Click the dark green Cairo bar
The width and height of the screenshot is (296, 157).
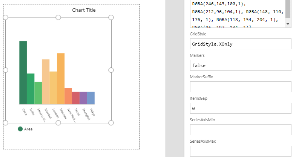coord(23,73)
